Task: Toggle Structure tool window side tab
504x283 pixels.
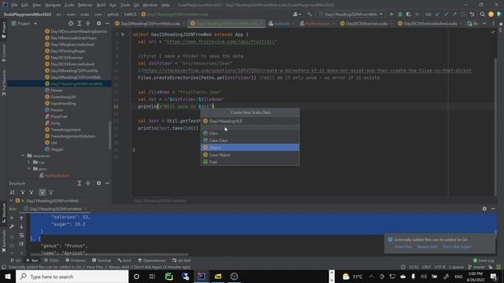Action: (3, 213)
